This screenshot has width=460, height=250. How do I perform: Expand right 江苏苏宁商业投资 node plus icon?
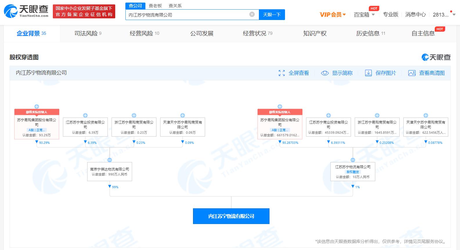(329, 115)
